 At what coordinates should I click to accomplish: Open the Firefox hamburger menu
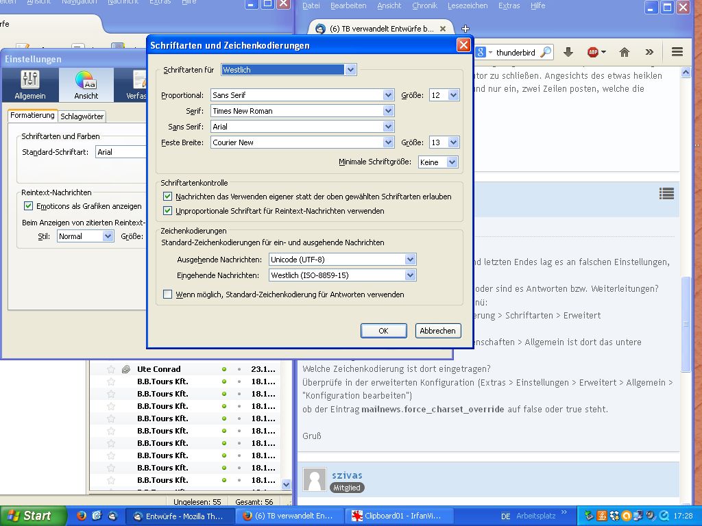coord(677,52)
